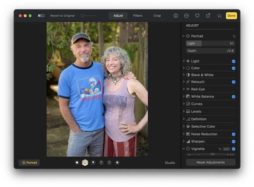Viewport: 254px width, 187px height.
Task: Disable the Noise Reduction checkmark
Action: tap(234, 134)
